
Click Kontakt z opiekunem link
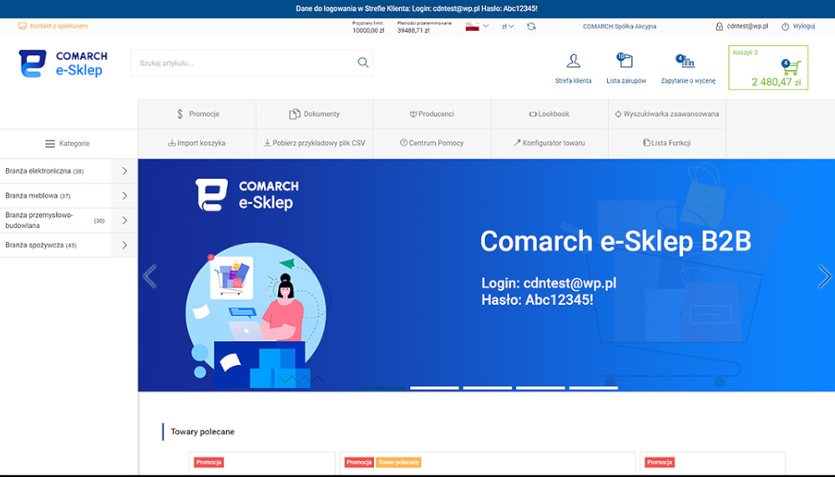(x=53, y=27)
